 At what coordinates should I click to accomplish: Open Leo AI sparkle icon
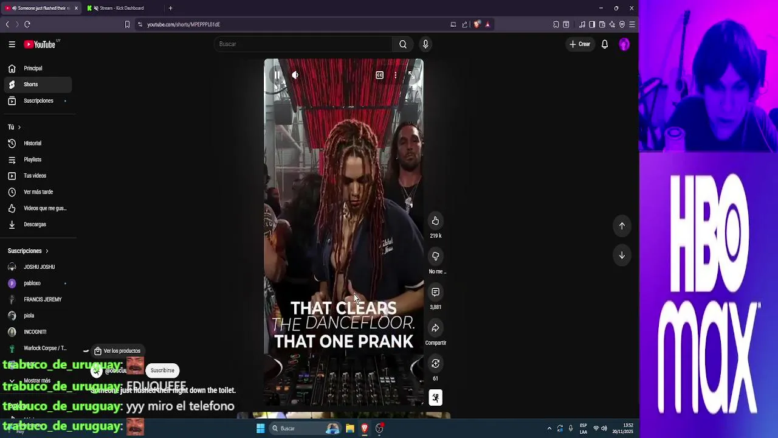[612, 24]
